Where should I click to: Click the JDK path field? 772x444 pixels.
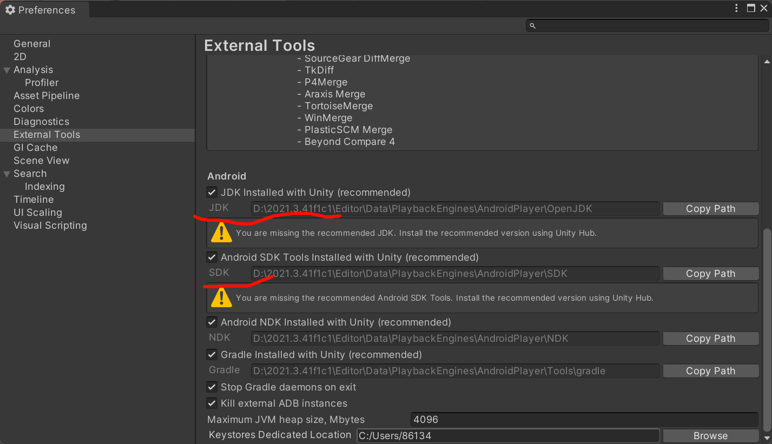click(x=456, y=209)
